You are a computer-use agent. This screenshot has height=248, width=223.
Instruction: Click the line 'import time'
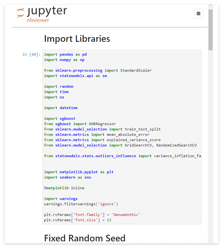[56, 92]
